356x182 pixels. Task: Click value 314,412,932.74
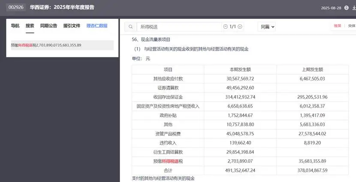(240, 97)
